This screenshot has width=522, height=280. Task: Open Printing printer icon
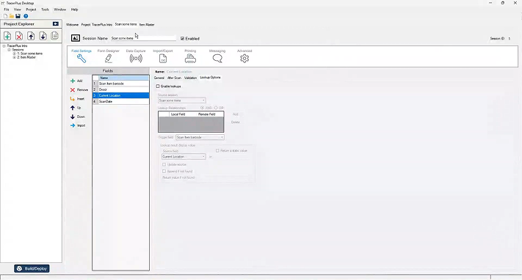point(190,59)
